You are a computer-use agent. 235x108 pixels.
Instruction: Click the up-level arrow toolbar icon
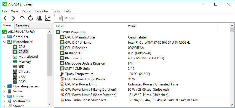22,18
